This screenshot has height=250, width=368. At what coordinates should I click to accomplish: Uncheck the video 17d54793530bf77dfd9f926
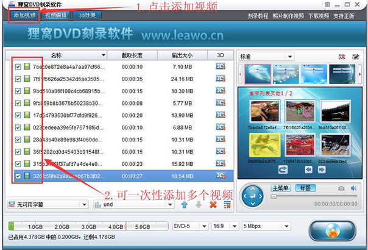(18, 115)
